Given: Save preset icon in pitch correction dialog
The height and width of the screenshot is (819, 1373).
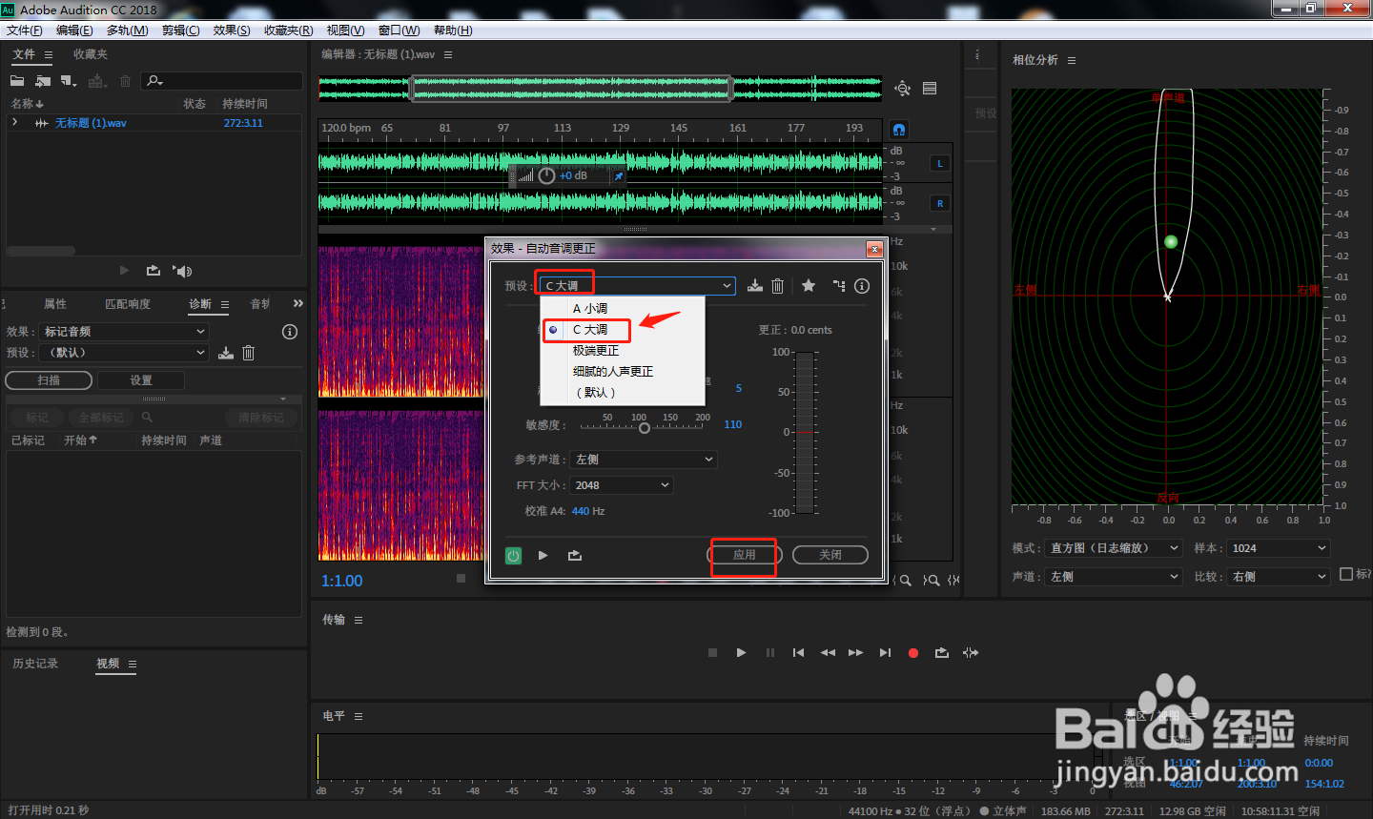Looking at the screenshot, I should 755,285.
